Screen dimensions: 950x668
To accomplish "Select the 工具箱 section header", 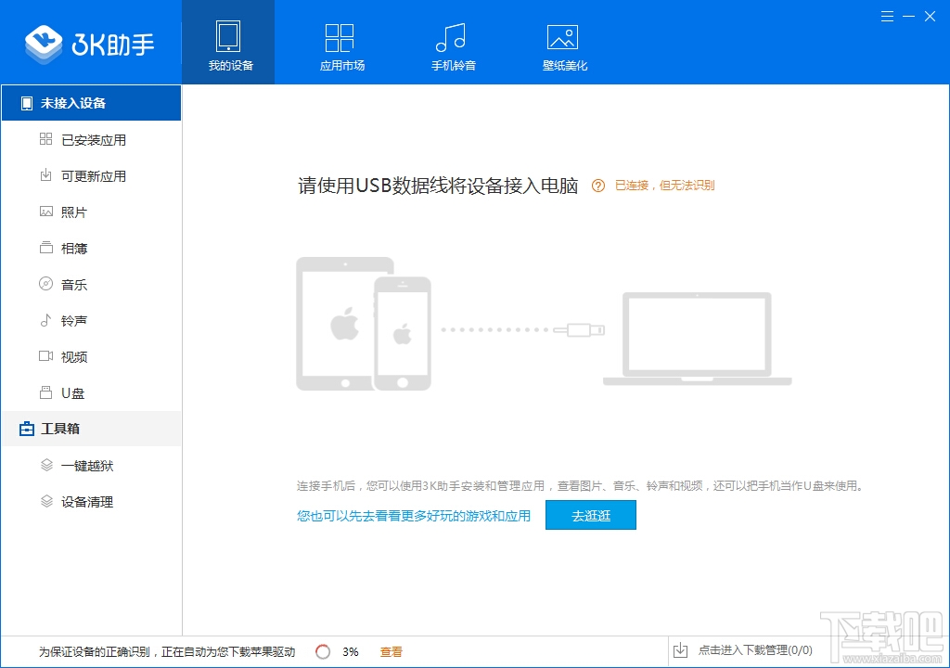I will (92, 429).
